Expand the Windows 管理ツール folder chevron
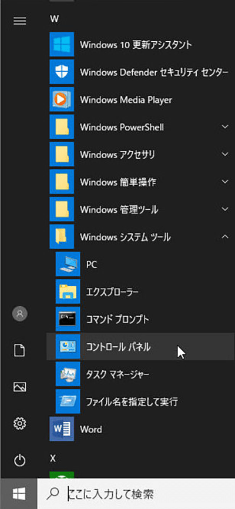Viewport: 235px width, 509px height. 225,209
